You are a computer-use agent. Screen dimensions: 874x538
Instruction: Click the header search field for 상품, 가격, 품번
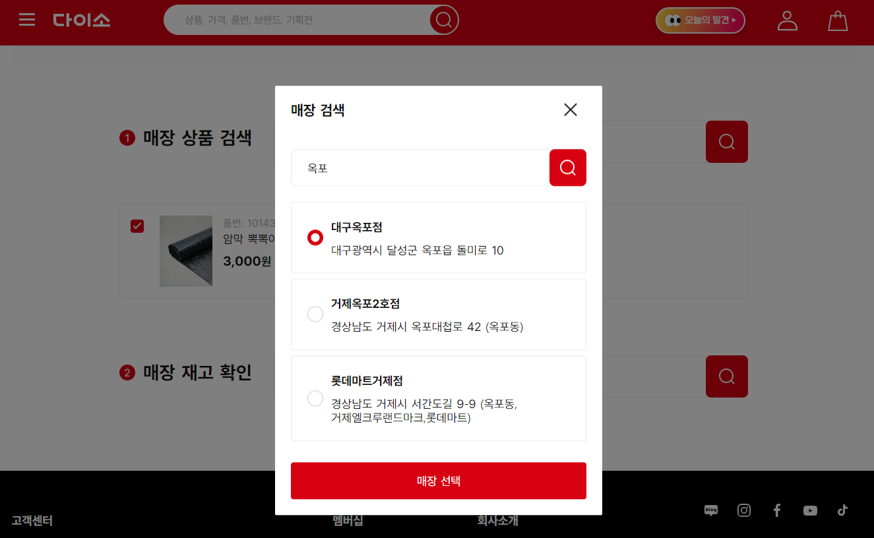pyautogui.click(x=297, y=20)
